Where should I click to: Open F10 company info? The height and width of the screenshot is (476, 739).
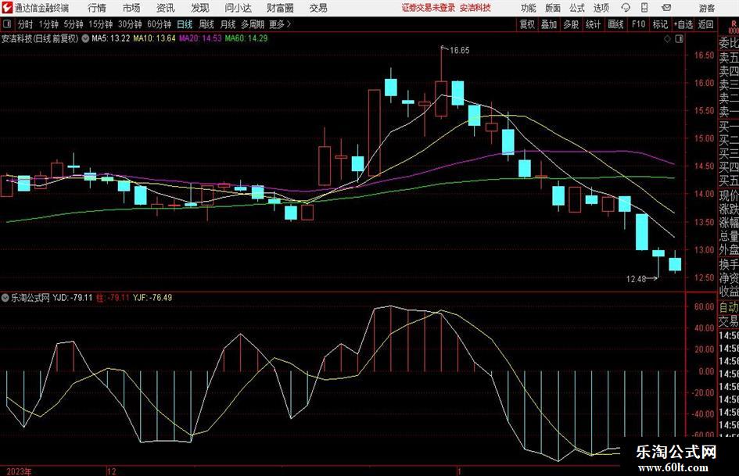pos(639,24)
